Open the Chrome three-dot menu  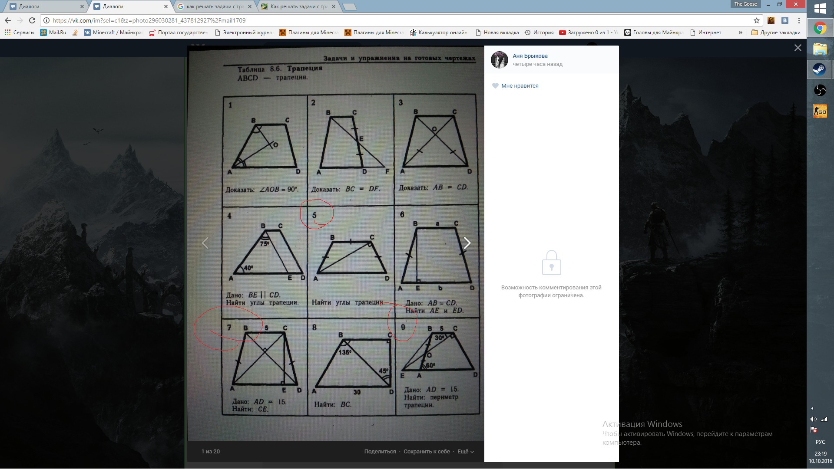click(799, 20)
